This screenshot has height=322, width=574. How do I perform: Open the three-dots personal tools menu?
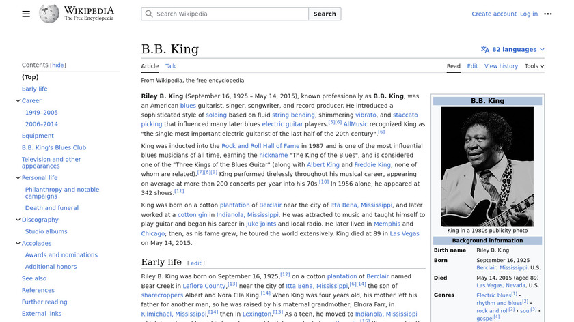tap(547, 14)
